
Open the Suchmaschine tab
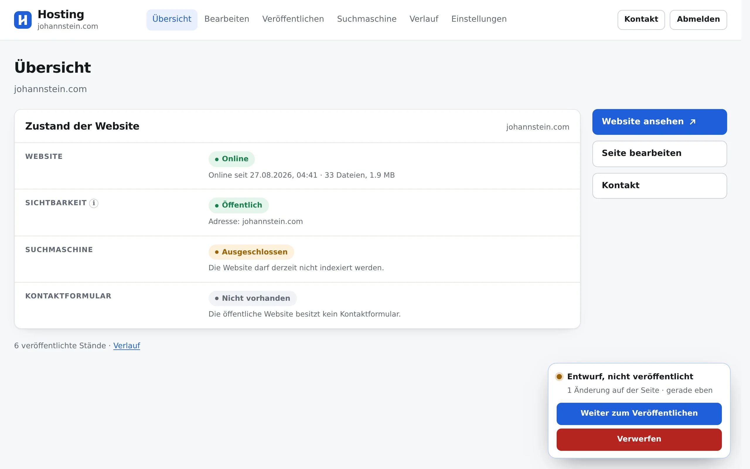367,19
